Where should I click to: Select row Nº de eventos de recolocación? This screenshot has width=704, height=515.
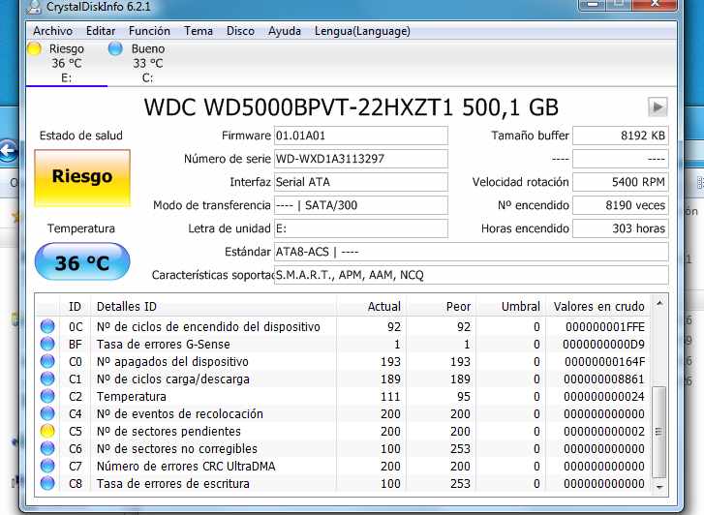click(344, 413)
